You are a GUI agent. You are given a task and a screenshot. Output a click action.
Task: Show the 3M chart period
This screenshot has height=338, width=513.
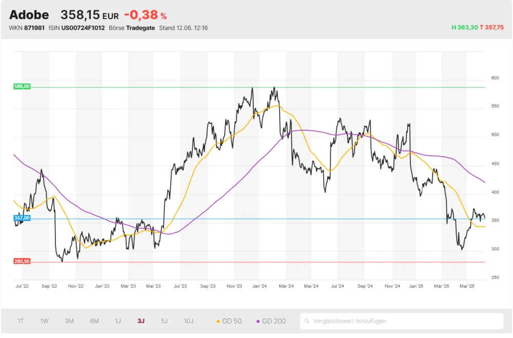[69, 321]
